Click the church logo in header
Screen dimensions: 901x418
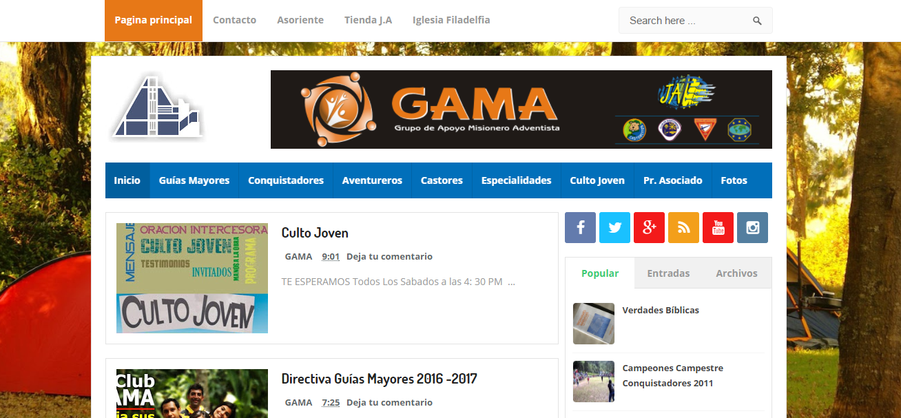(x=158, y=107)
